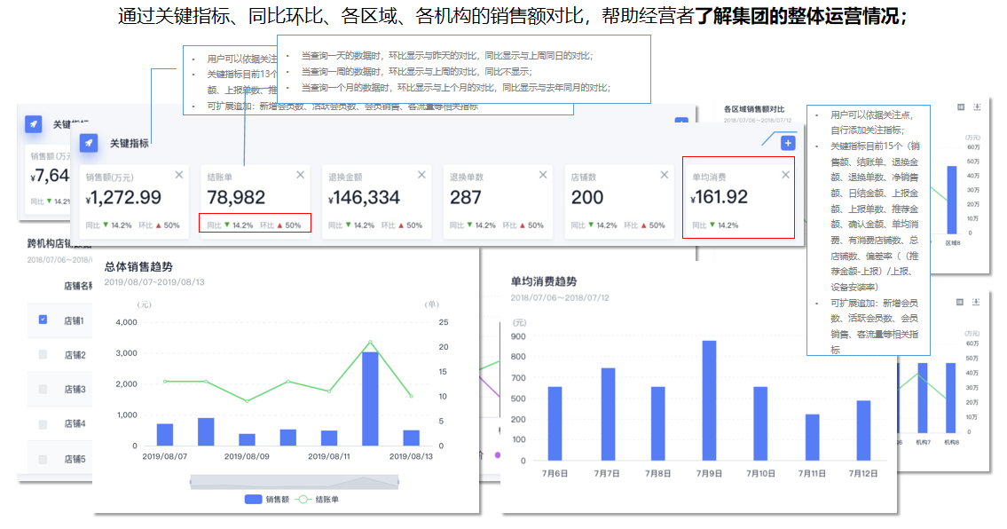Click the 单均消费趋势 chart title

coord(543,281)
